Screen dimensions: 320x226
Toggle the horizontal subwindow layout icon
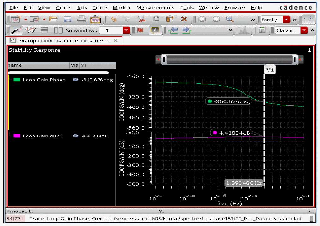tap(45, 30)
